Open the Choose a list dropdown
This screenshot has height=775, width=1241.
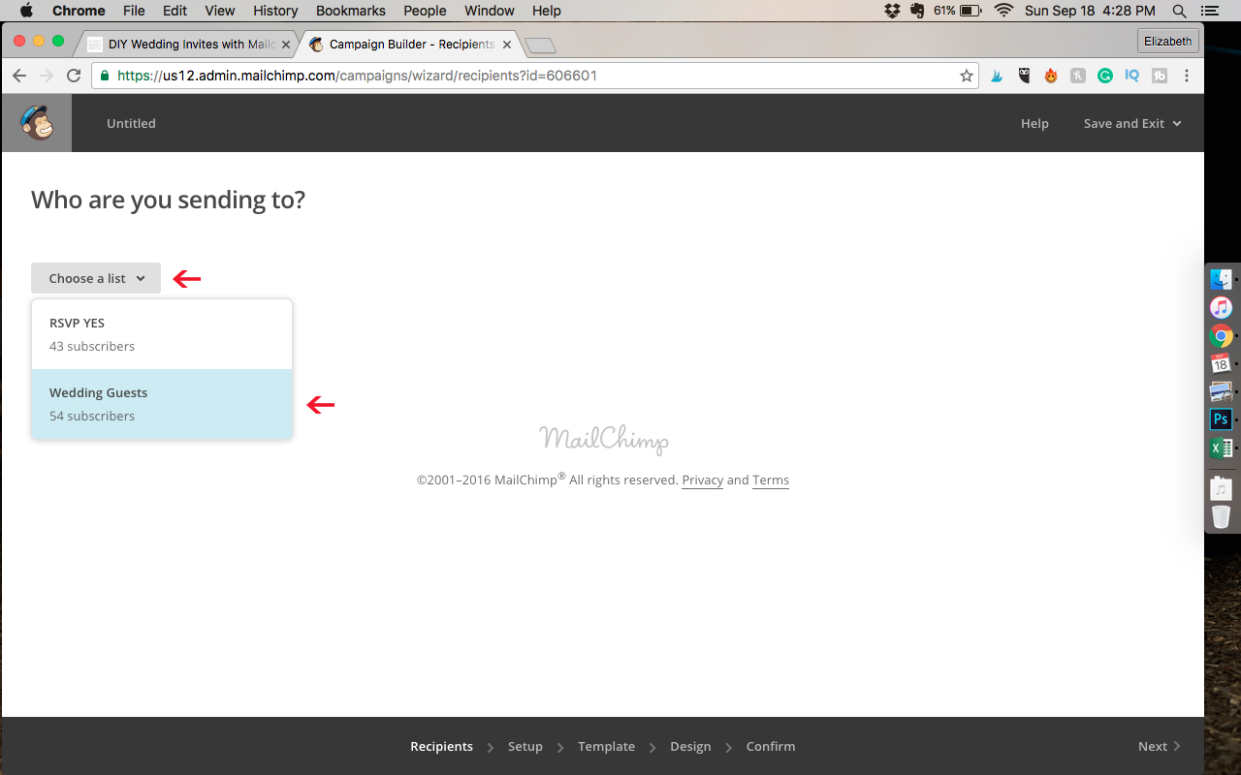point(96,278)
